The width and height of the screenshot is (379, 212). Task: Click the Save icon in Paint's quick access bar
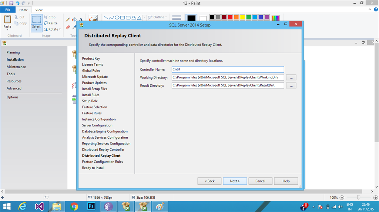pyautogui.click(x=11, y=3)
